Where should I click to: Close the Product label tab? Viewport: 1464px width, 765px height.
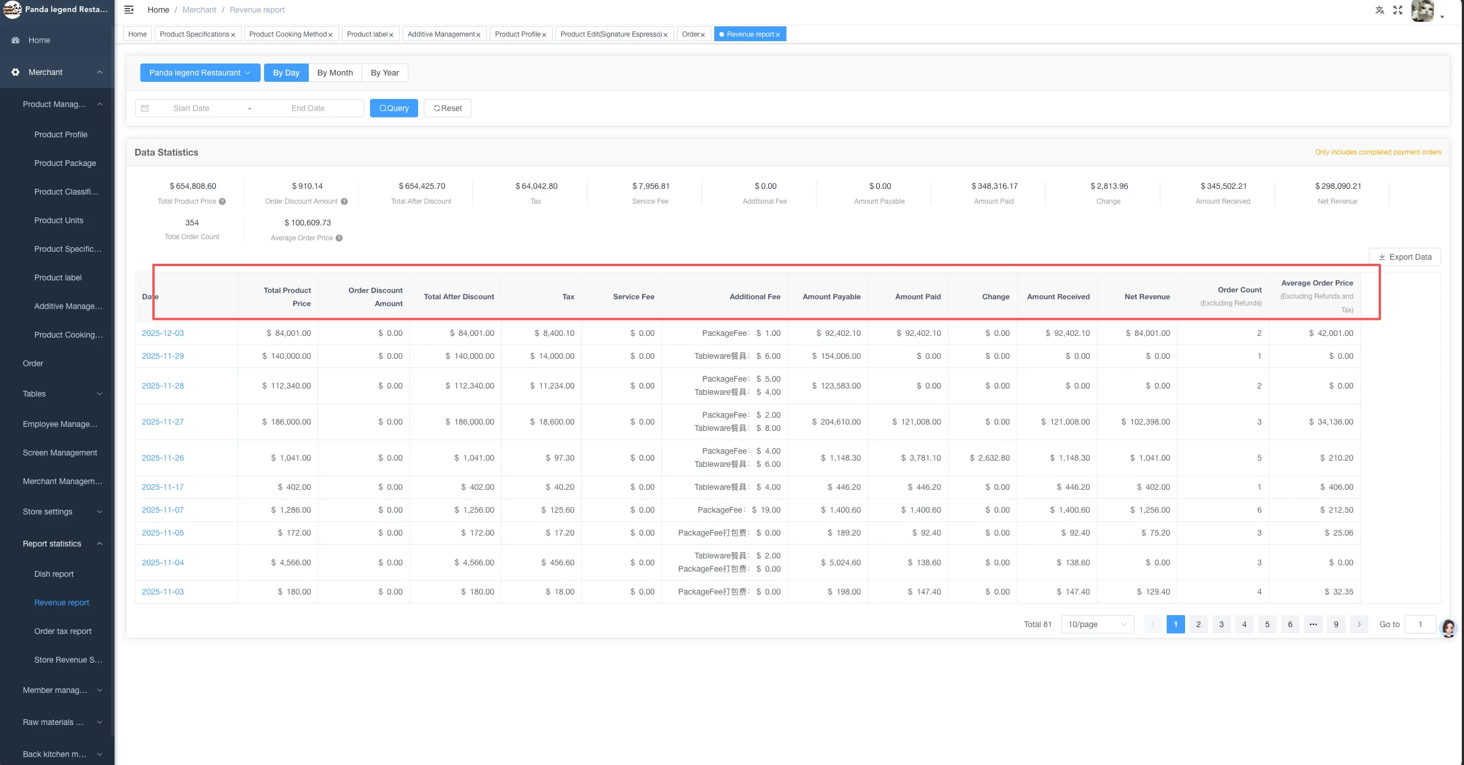tap(391, 35)
